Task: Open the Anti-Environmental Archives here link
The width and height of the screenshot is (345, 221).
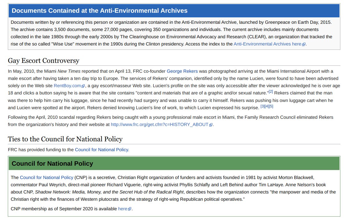Action: point(267,44)
